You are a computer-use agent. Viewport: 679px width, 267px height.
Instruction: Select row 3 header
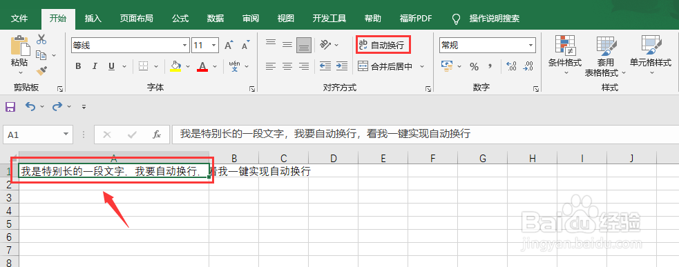[x=9, y=197]
